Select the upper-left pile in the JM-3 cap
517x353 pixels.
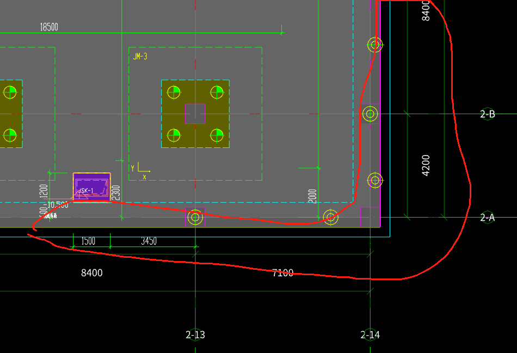click(x=174, y=92)
